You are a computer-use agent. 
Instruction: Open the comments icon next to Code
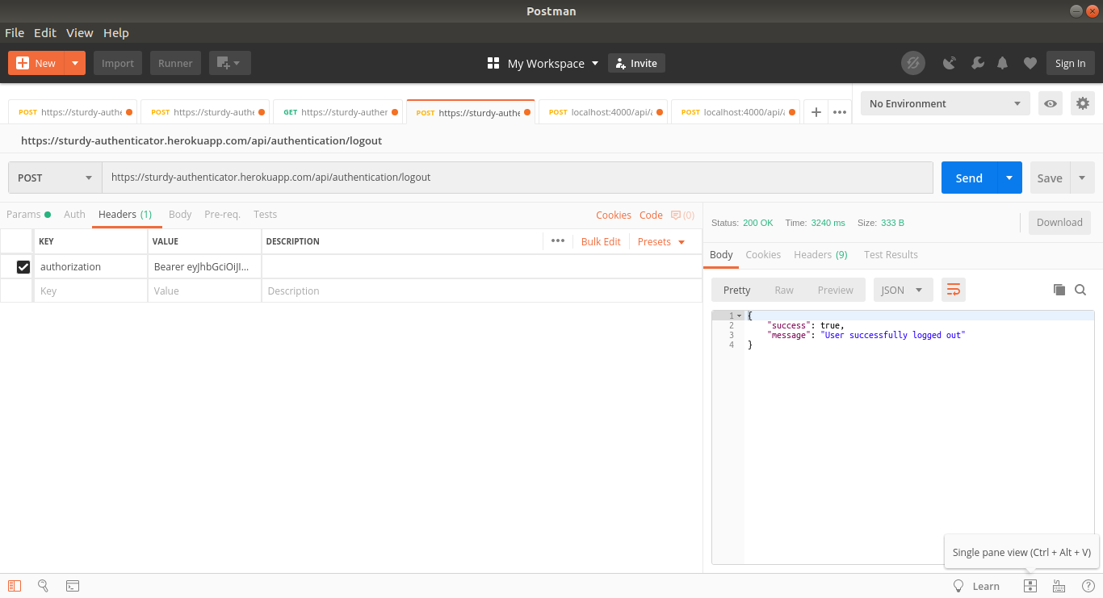tap(682, 215)
